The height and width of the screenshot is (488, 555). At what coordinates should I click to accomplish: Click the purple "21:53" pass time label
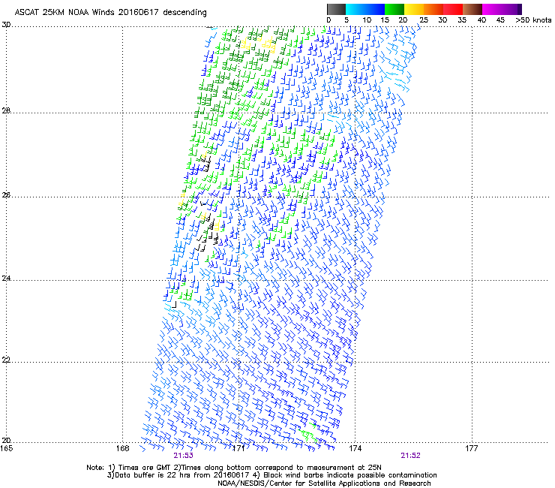pos(183,456)
